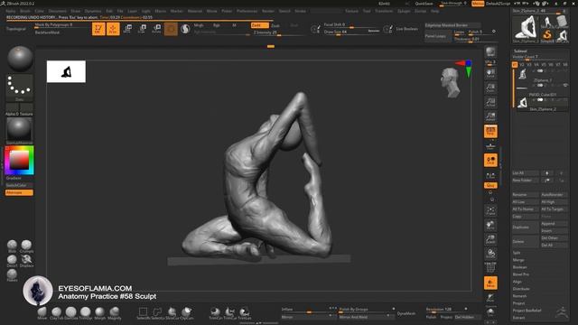The height and width of the screenshot is (325, 578).
Task: Choose the ClipCurve brush
Action: point(187,313)
